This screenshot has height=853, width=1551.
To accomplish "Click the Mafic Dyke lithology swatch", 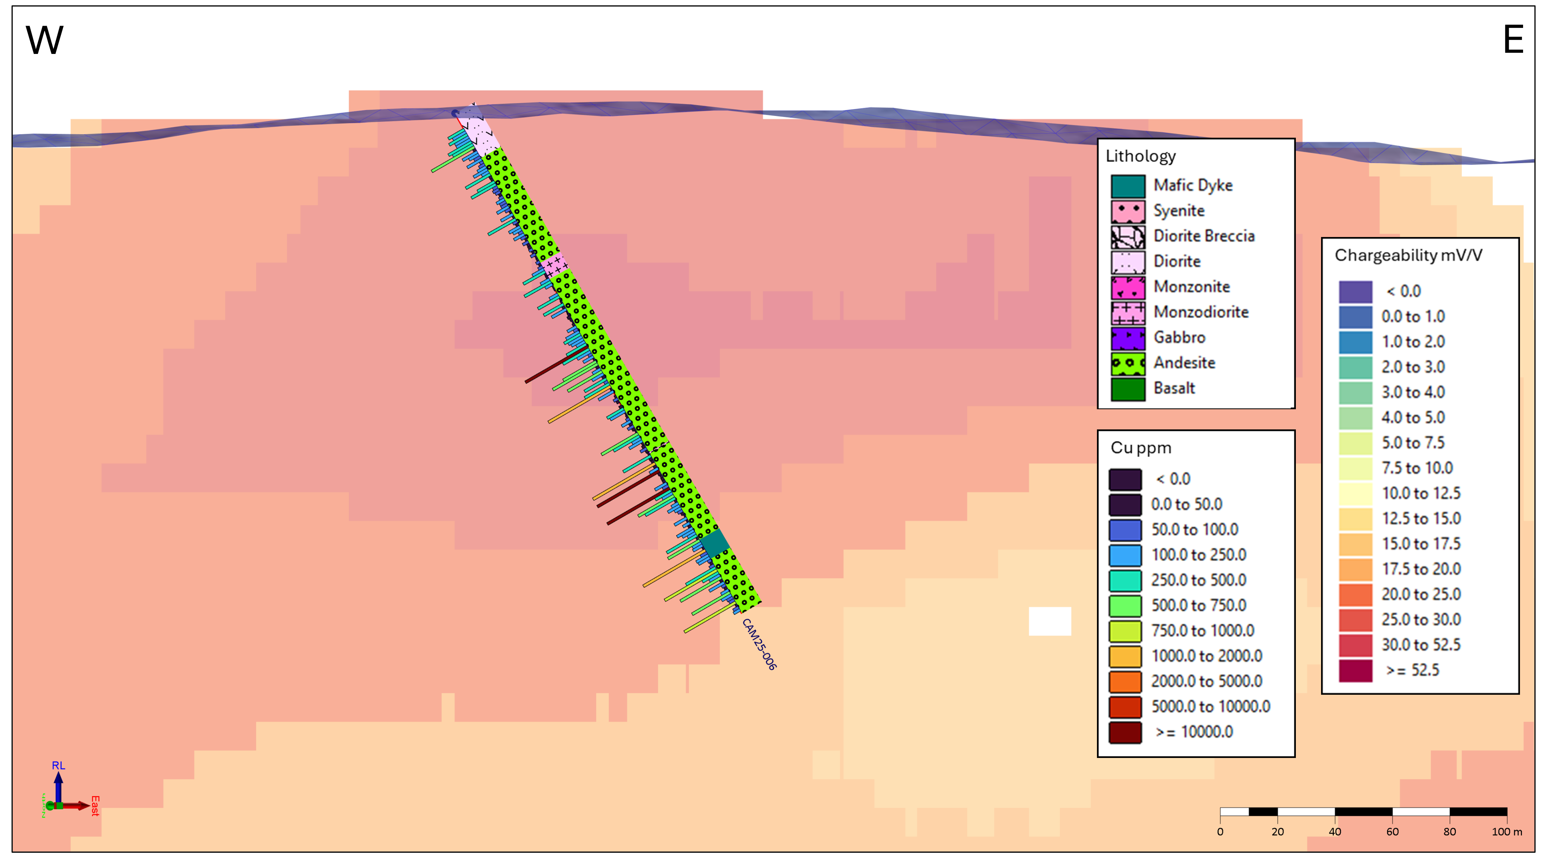I will coord(1128,186).
